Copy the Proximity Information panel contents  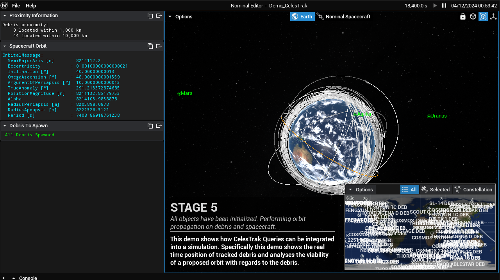pyautogui.click(x=150, y=16)
